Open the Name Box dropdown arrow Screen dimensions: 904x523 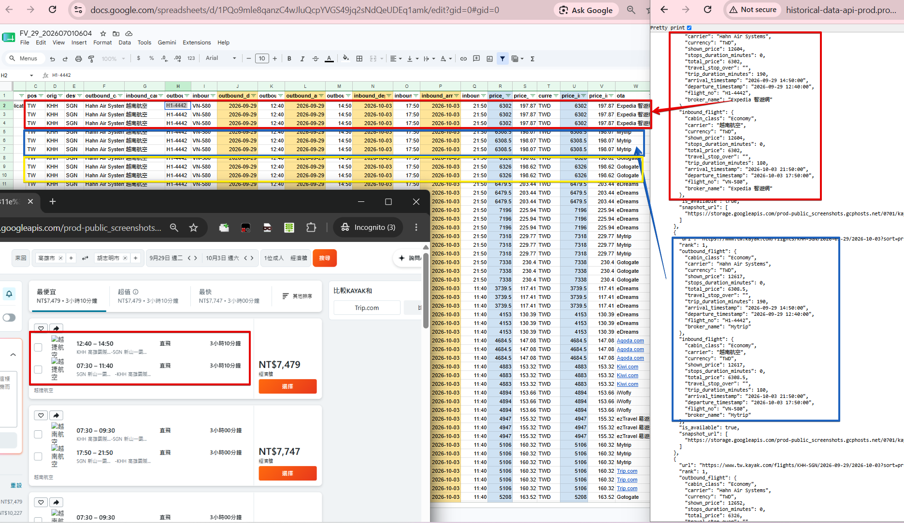coord(31,75)
